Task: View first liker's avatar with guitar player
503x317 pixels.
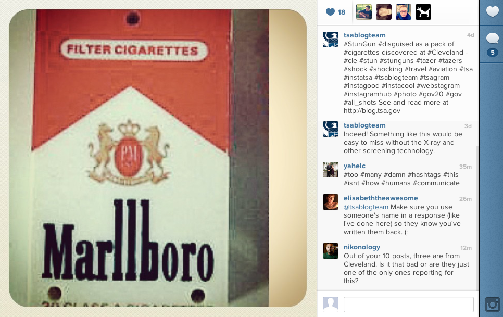Action: point(364,12)
